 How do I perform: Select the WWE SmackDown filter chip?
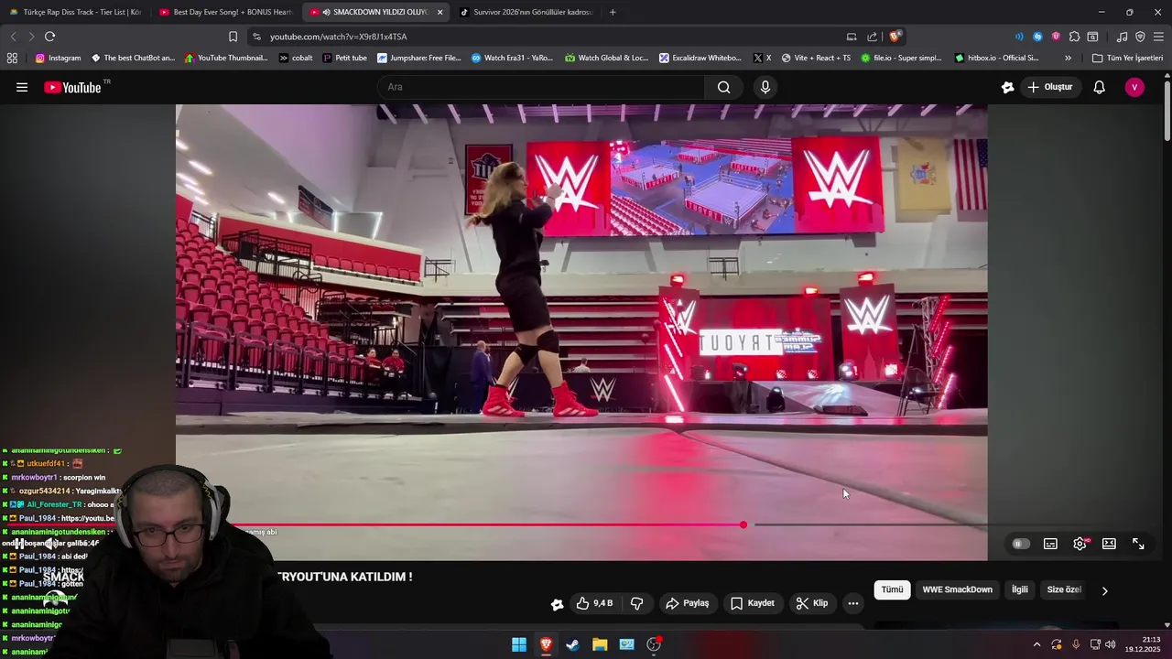[x=957, y=589]
